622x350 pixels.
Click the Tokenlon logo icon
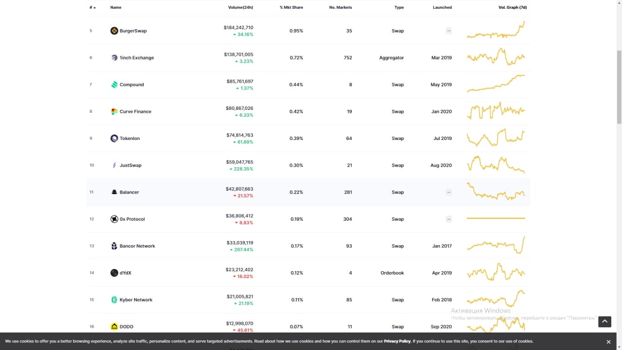point(114,138)
